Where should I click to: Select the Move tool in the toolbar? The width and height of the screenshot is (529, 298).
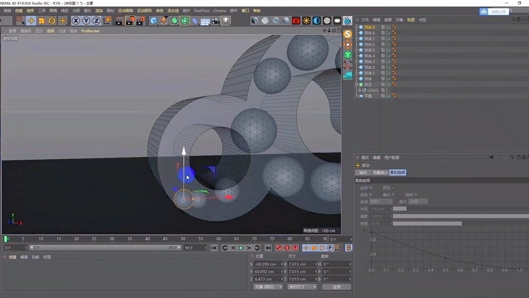click(x=31, y=20)
